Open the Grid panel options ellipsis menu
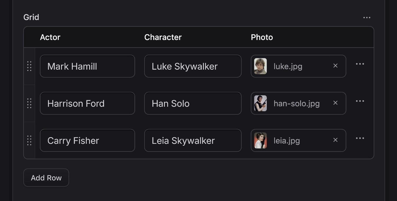Screen dimensions: 397x201 [367, 17]
